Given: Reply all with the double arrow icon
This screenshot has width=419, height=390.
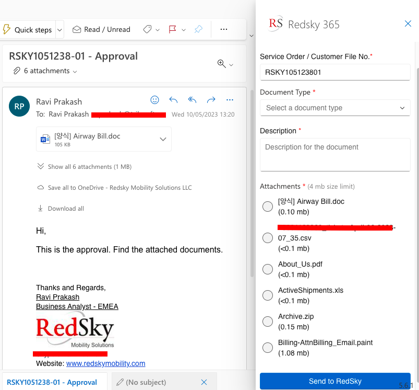Looking at the screenshot, I should (x=192, y=100).
